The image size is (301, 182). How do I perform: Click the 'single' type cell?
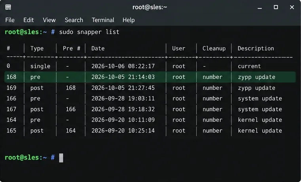[x=40, y=66]
